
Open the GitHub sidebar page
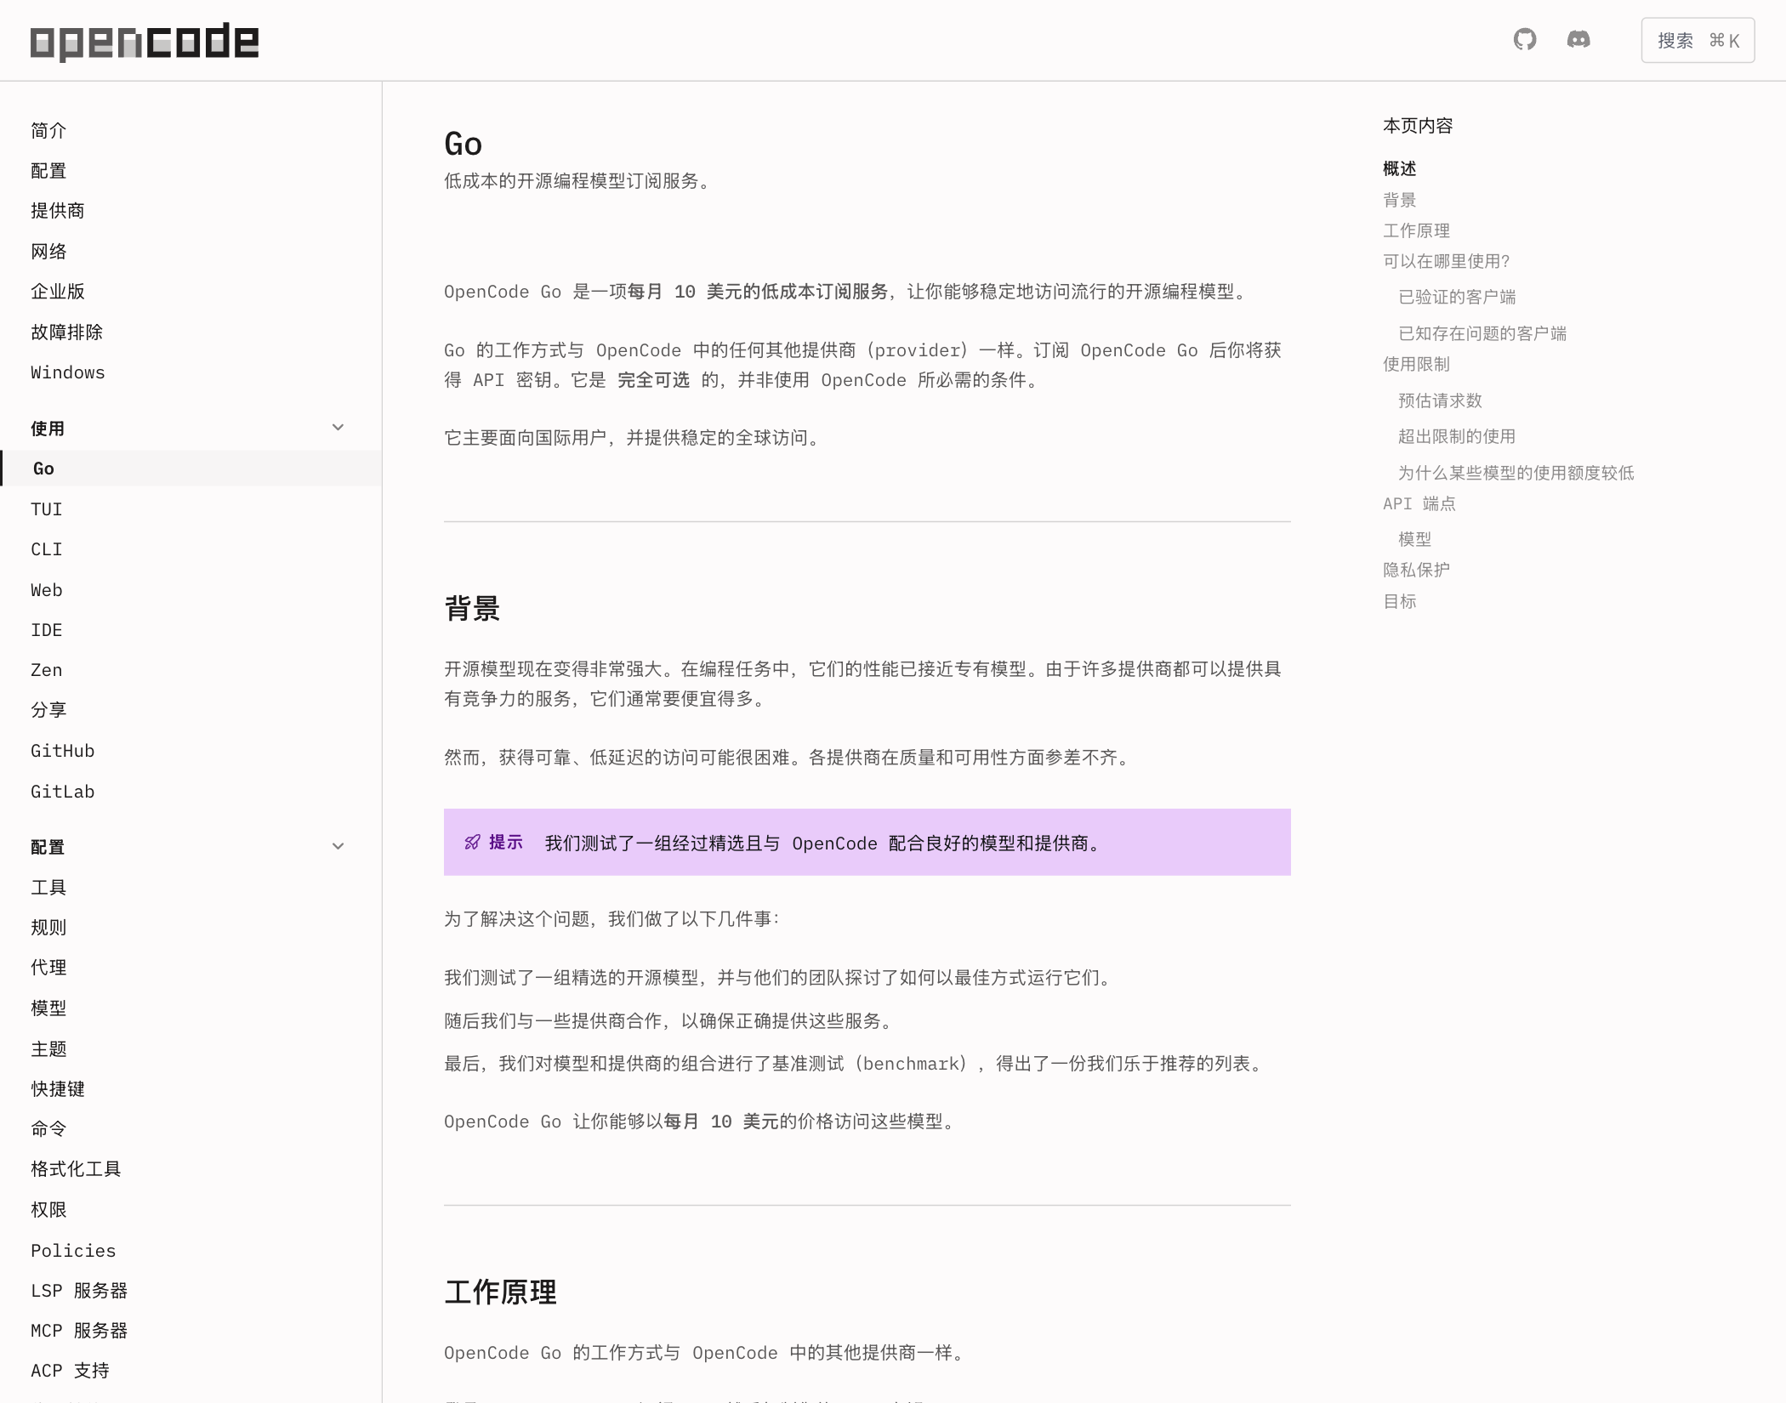tap(63, 751)
